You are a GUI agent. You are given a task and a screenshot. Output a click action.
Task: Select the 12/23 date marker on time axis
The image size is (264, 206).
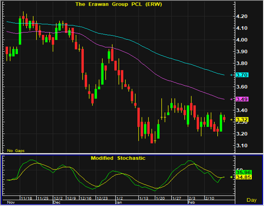pyautogui.click(x=102, y=198)
